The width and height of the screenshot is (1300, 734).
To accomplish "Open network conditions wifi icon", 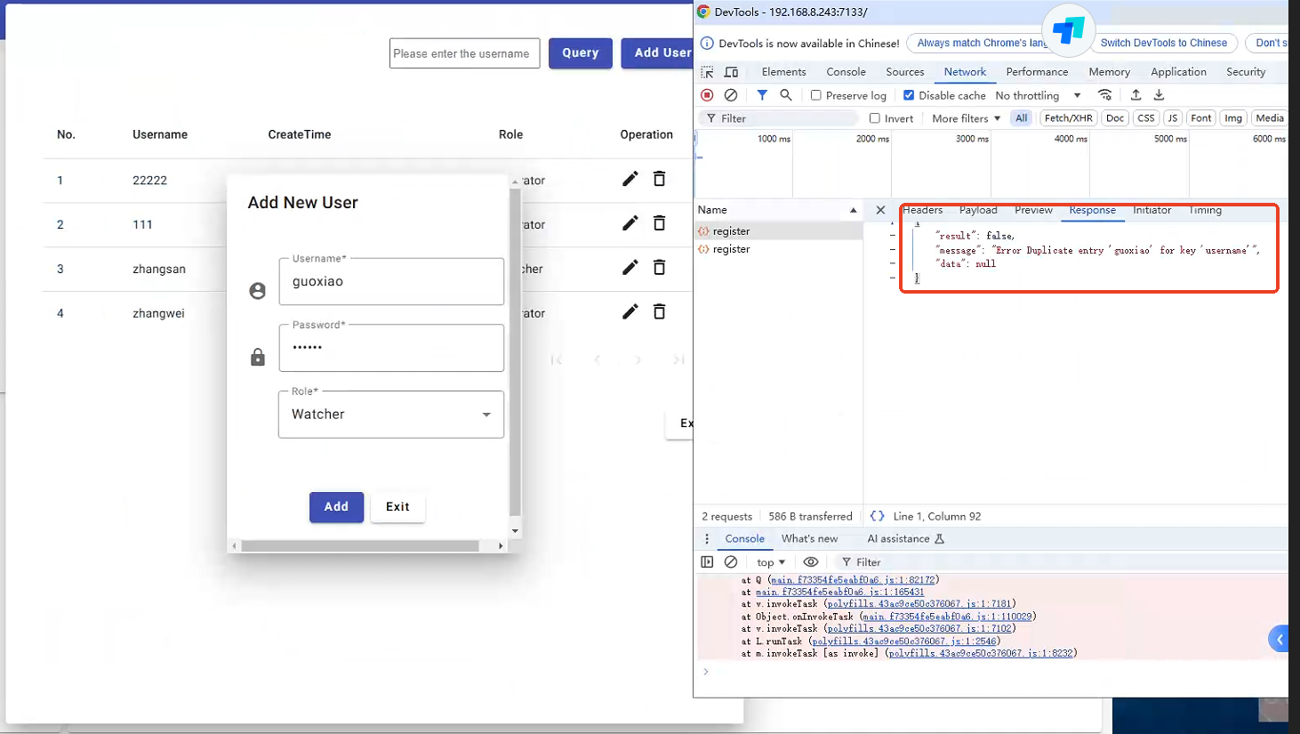I will pyautogui.click(x=1104, y=95).
